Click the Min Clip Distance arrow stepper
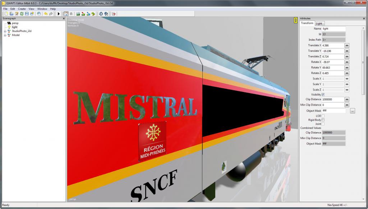This screenshot has height=209, width=368. [347, 105]
